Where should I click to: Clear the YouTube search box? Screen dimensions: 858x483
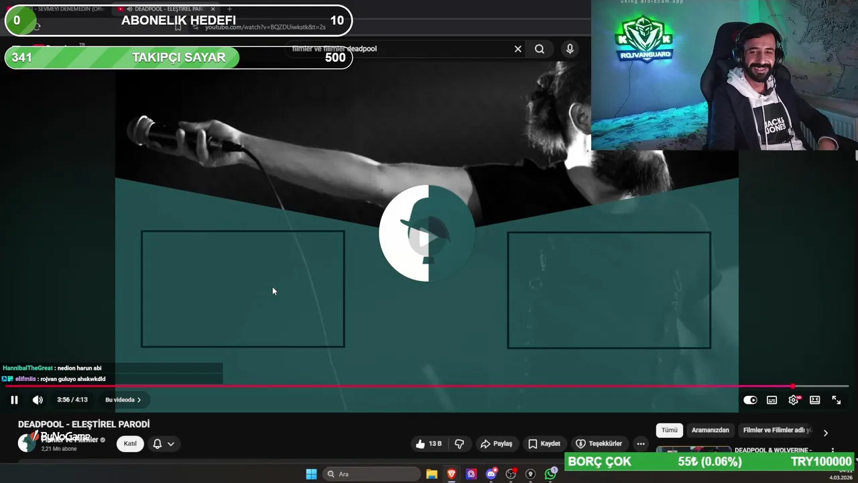click(x=517, y=49)
